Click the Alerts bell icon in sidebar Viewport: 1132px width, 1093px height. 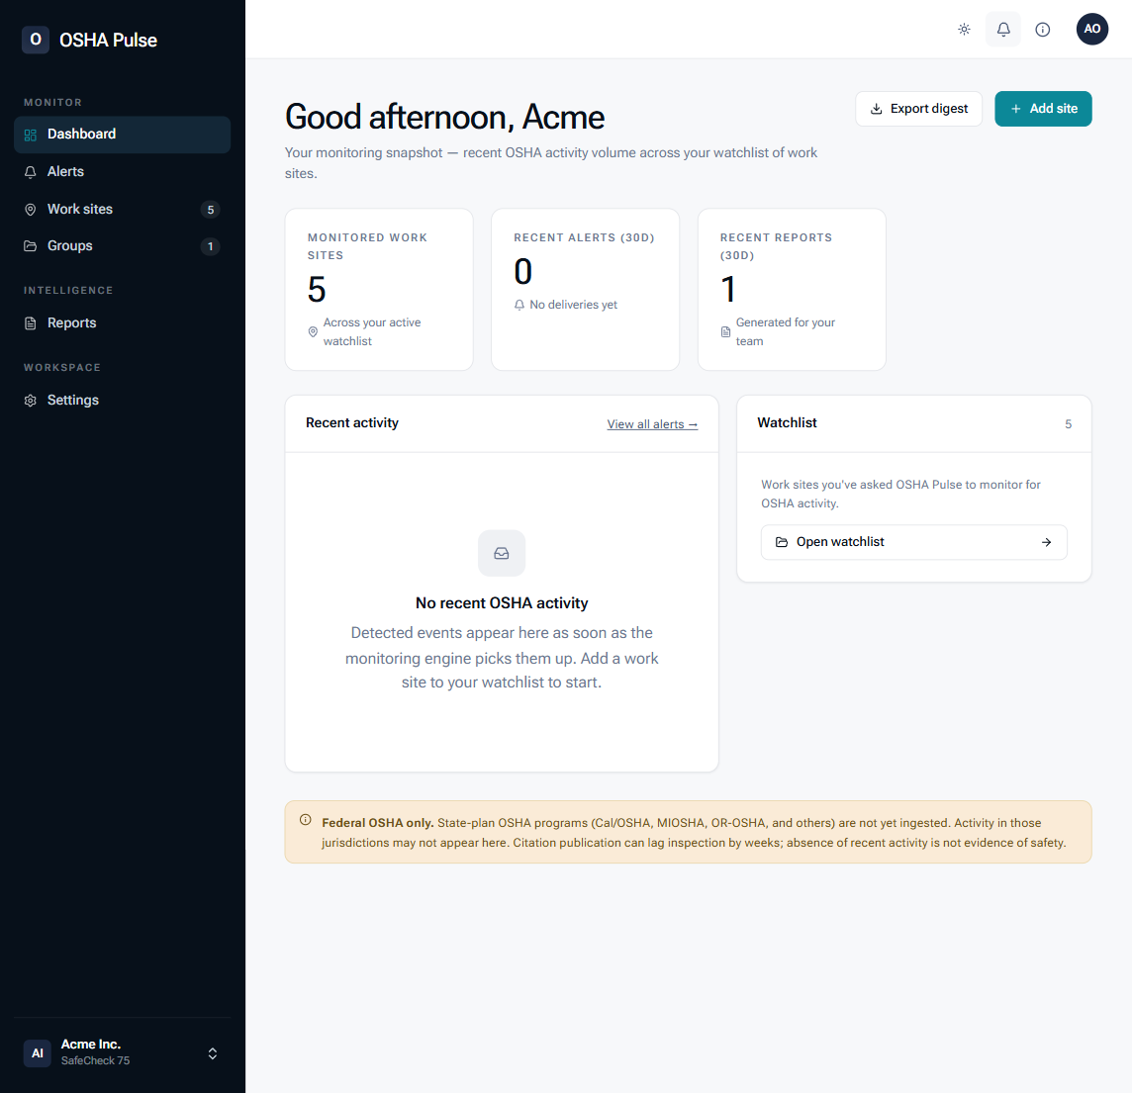[x=31, y=172]
